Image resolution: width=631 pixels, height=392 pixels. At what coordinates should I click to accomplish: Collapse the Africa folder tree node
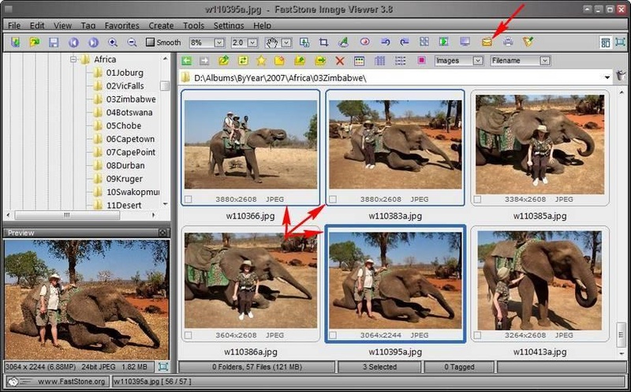73,60
